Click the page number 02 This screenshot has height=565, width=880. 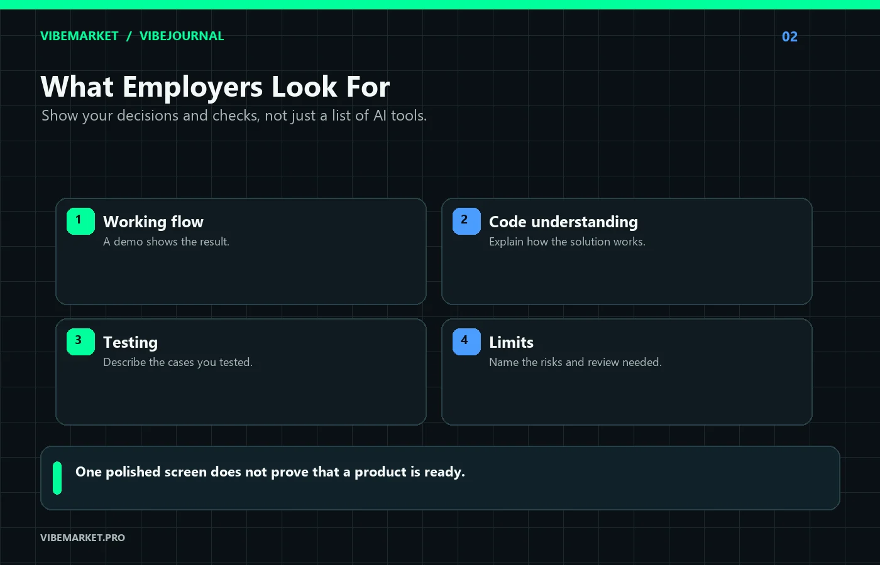tap(789, 36)
